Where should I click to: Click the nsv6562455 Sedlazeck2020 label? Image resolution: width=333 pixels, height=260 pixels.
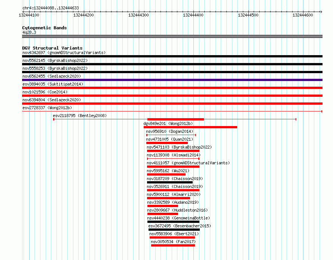click(x=52, y=76)
